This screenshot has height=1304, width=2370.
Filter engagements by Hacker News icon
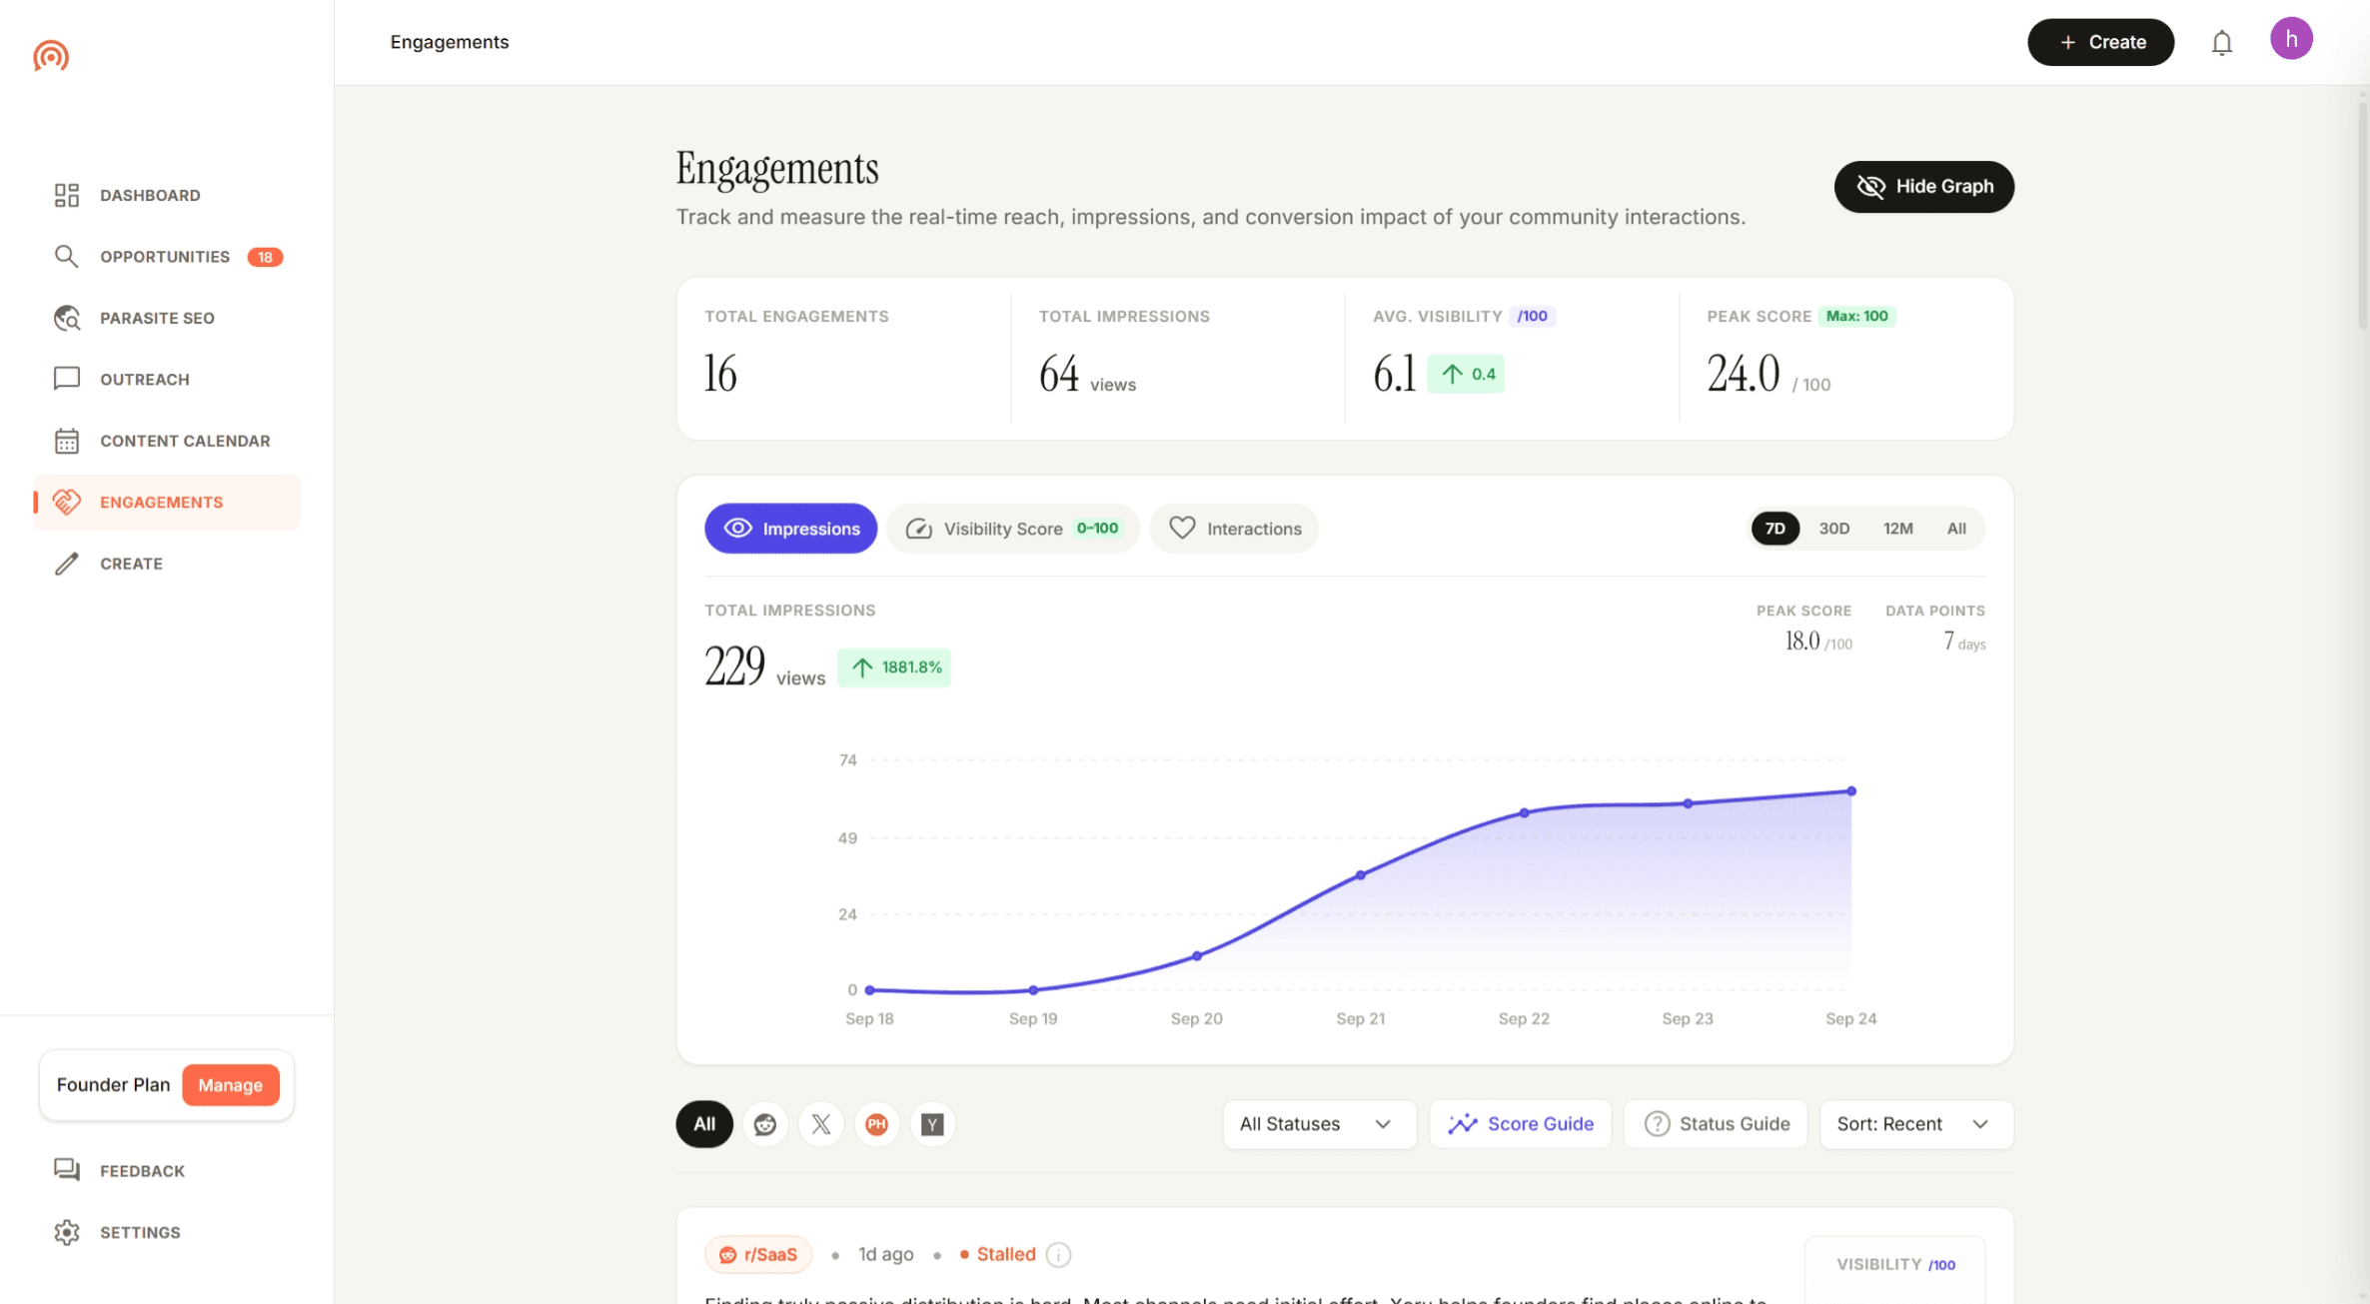pyautogui.click(x=932, y=1124)
